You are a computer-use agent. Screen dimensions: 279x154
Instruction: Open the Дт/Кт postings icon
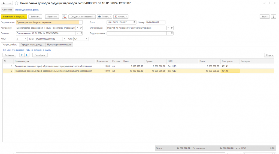(x=64, y=17)
